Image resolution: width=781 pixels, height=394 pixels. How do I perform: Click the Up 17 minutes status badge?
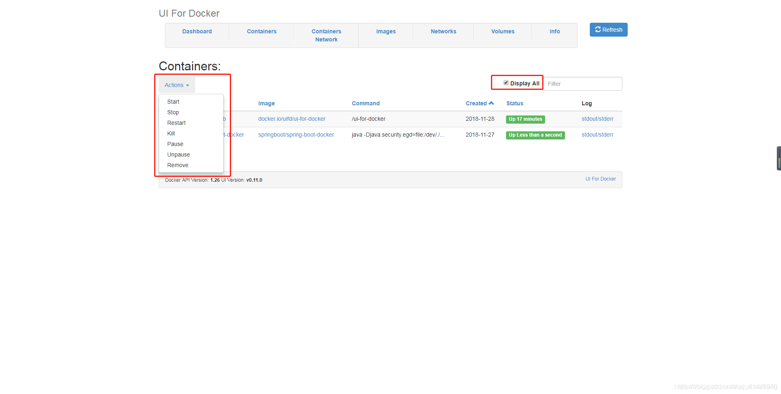pyautogui.click(x=526, y=119)
